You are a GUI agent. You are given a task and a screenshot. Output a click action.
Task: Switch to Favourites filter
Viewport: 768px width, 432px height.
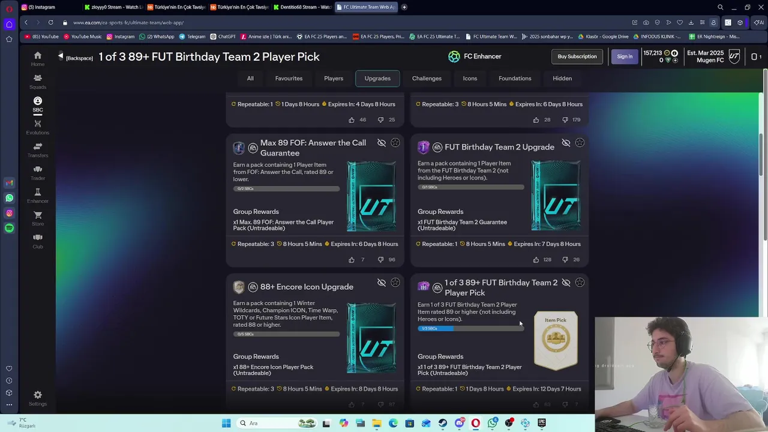[289, 79]
